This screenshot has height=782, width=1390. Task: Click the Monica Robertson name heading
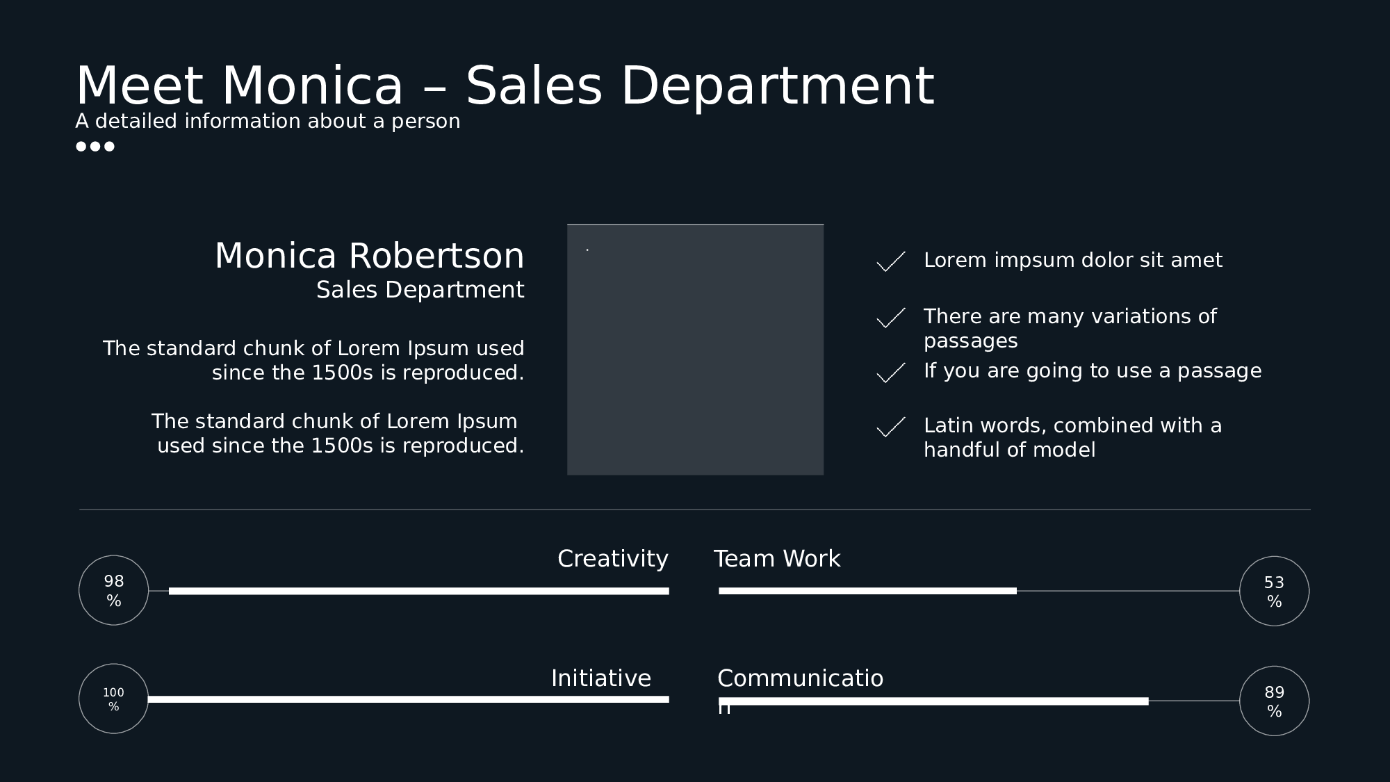pyautogui.click(x=369, y=256)
